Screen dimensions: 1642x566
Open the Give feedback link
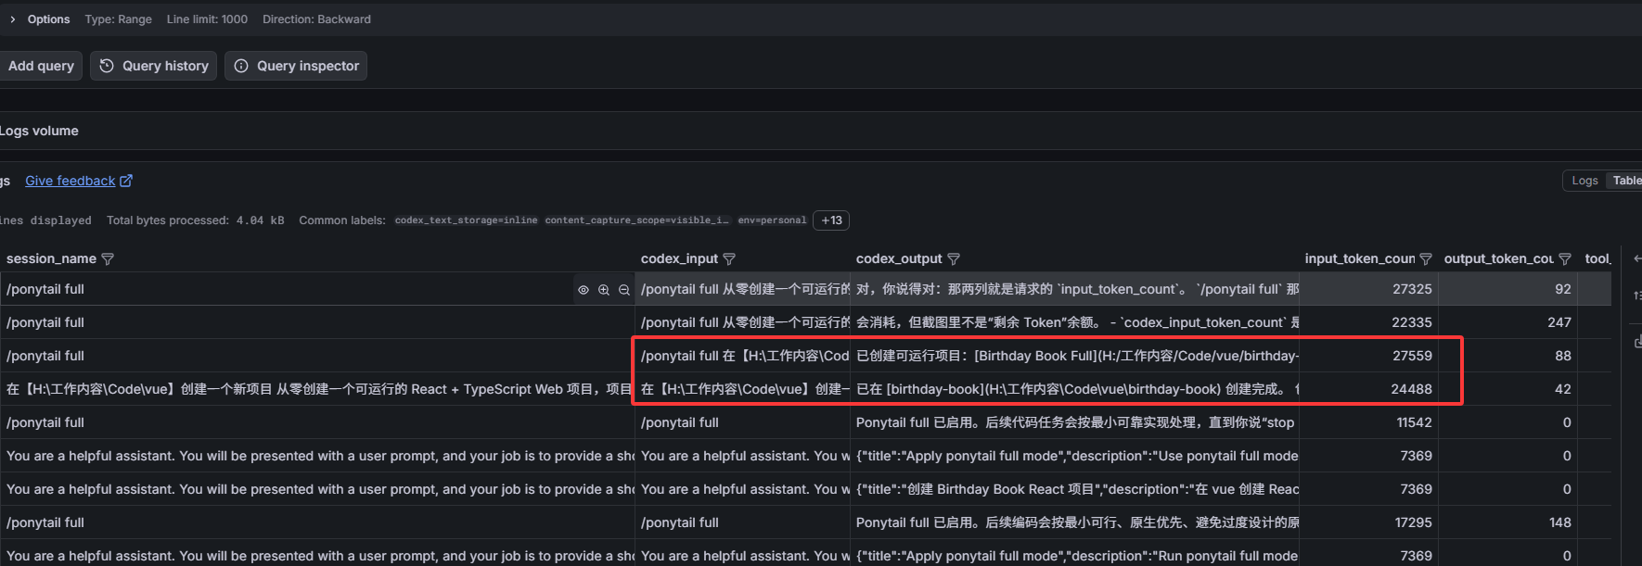coord(70,181)
